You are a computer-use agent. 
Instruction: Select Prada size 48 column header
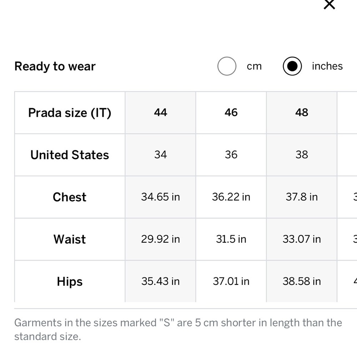[302, 113]
